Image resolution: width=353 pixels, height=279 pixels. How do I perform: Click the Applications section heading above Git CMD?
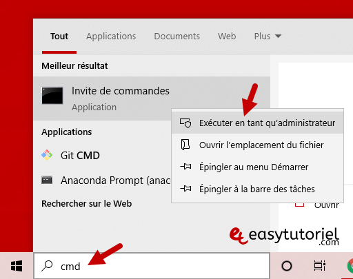click(67, 132)
